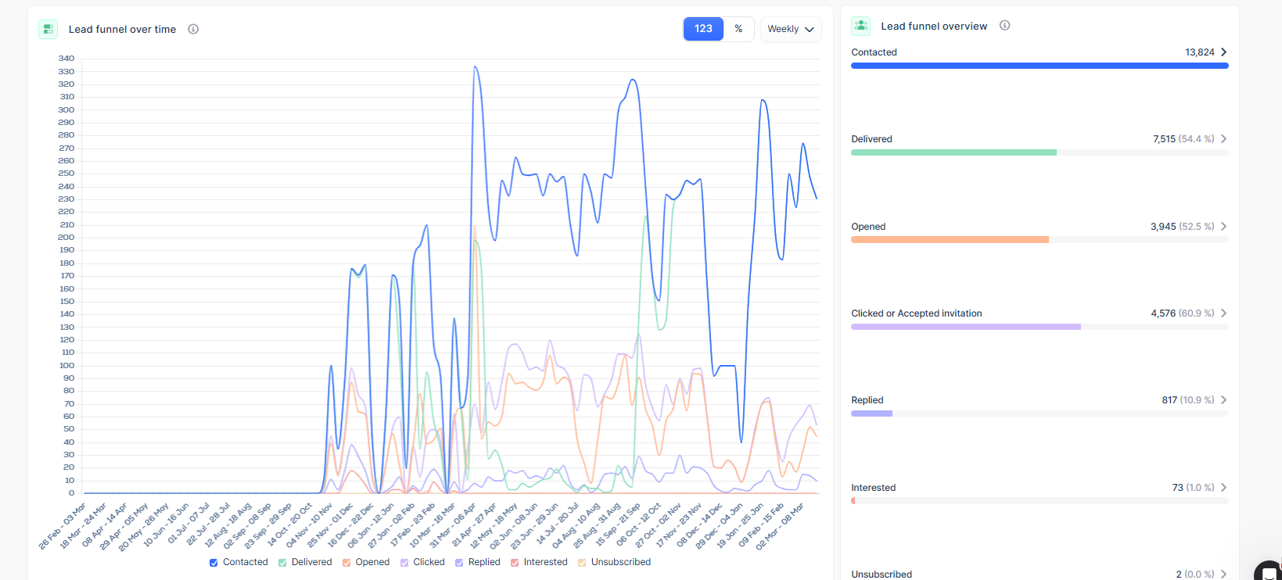Click the arrow next to Contacted count
The image size is (1282, 580).
(x=1224, y=52)
